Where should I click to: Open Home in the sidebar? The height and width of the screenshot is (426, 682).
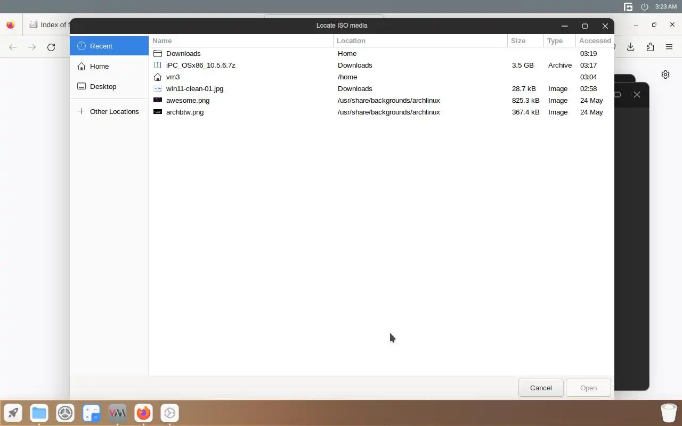(x=109, y=66)
